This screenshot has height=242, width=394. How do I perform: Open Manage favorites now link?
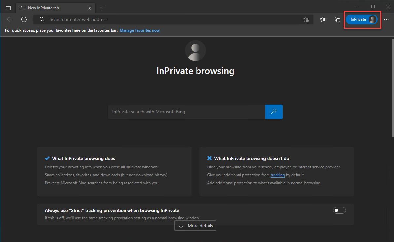point(139,30)
